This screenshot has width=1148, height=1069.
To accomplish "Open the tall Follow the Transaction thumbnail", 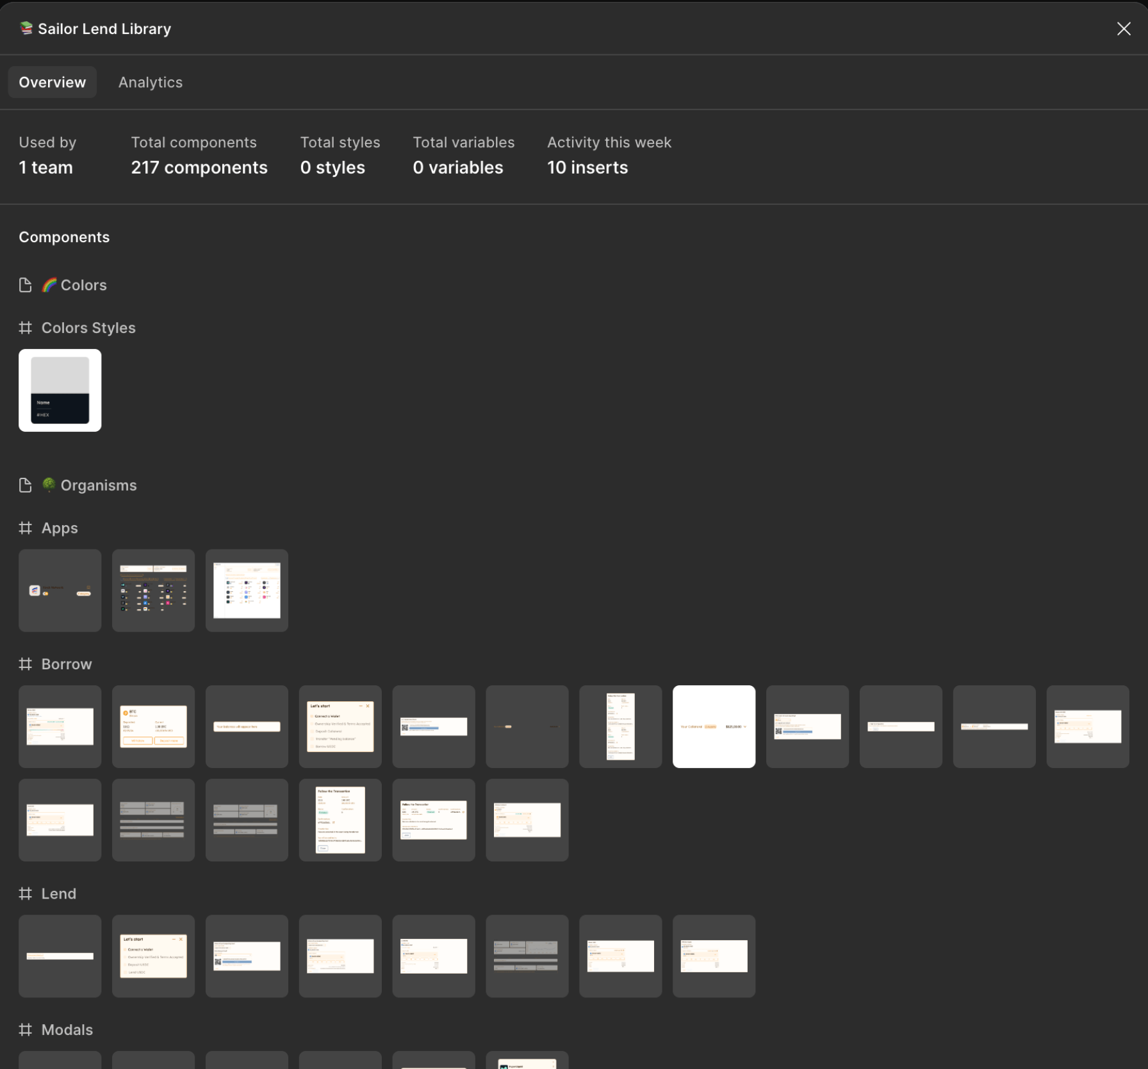I will click(340, 820).
